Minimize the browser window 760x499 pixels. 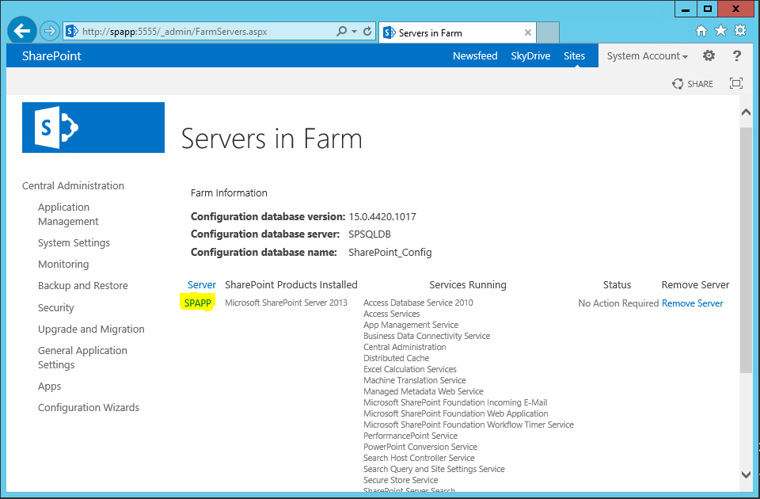coord(686,10)
